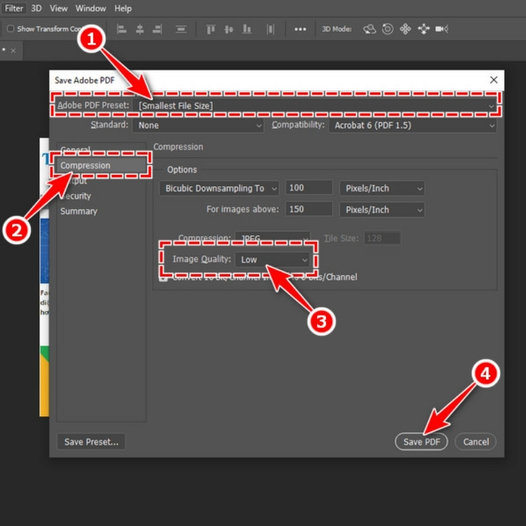Click the distribute vertically icon
526x526 pixels.
181,29
